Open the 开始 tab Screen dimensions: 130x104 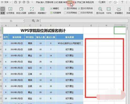point(38,2)
